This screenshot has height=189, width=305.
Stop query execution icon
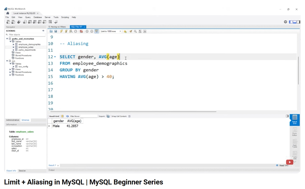(75, 31)
